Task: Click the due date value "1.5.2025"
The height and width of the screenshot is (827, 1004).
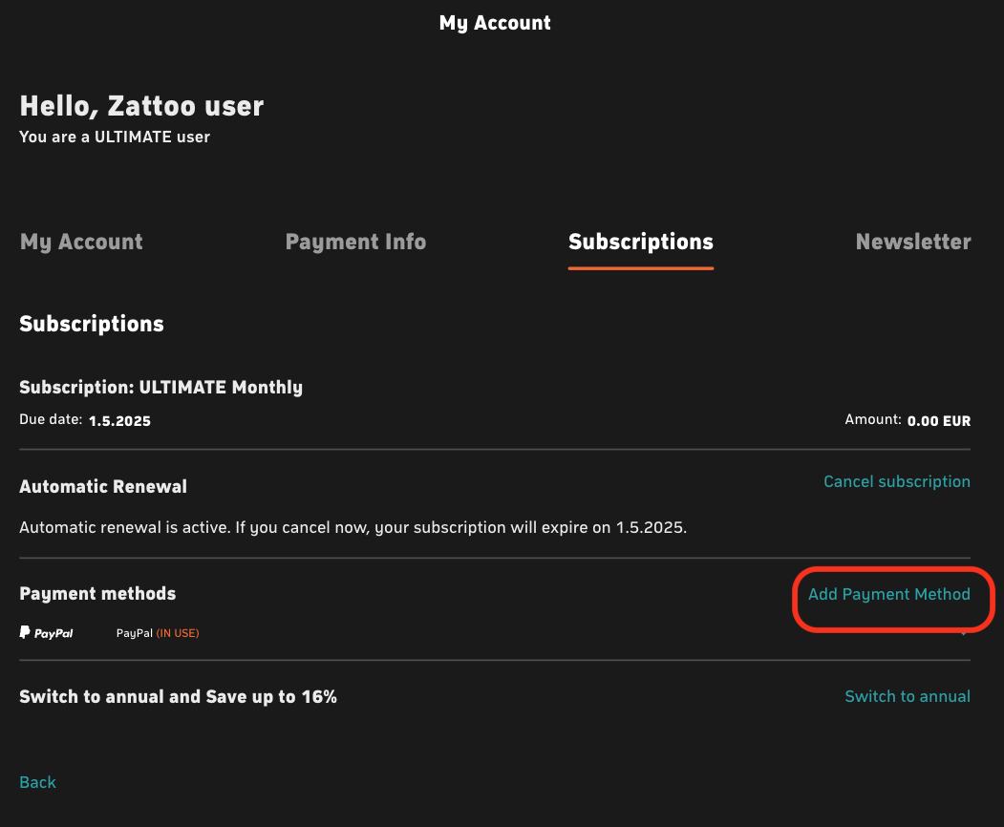Action: [x=119, y=420]
